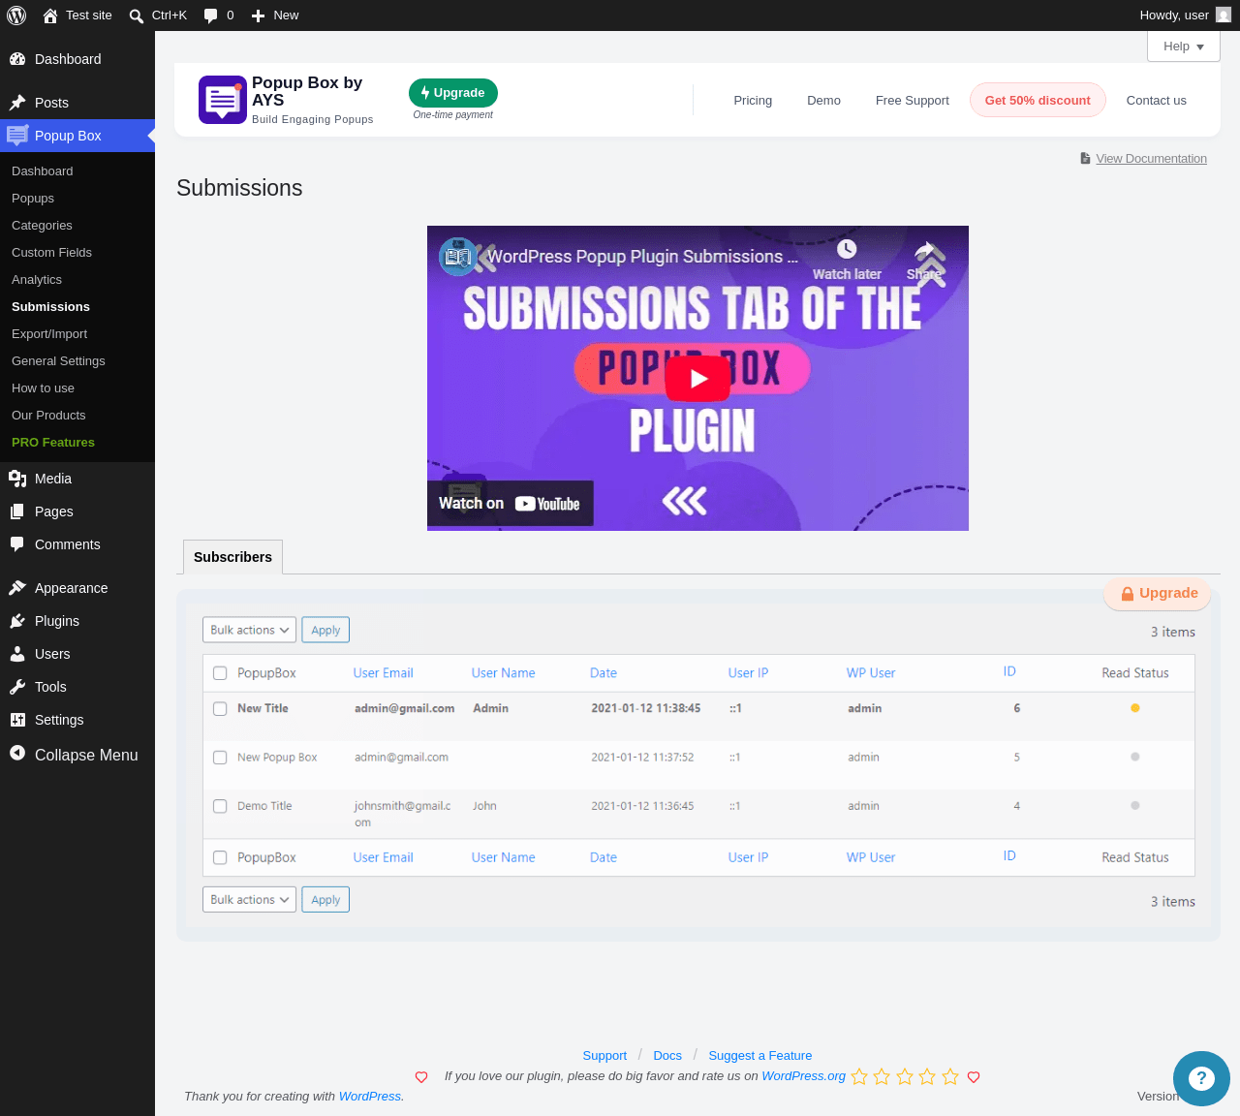Click the Users person icon
The height and width of the screenshot is (1116, 1240).
coord(17,654)
